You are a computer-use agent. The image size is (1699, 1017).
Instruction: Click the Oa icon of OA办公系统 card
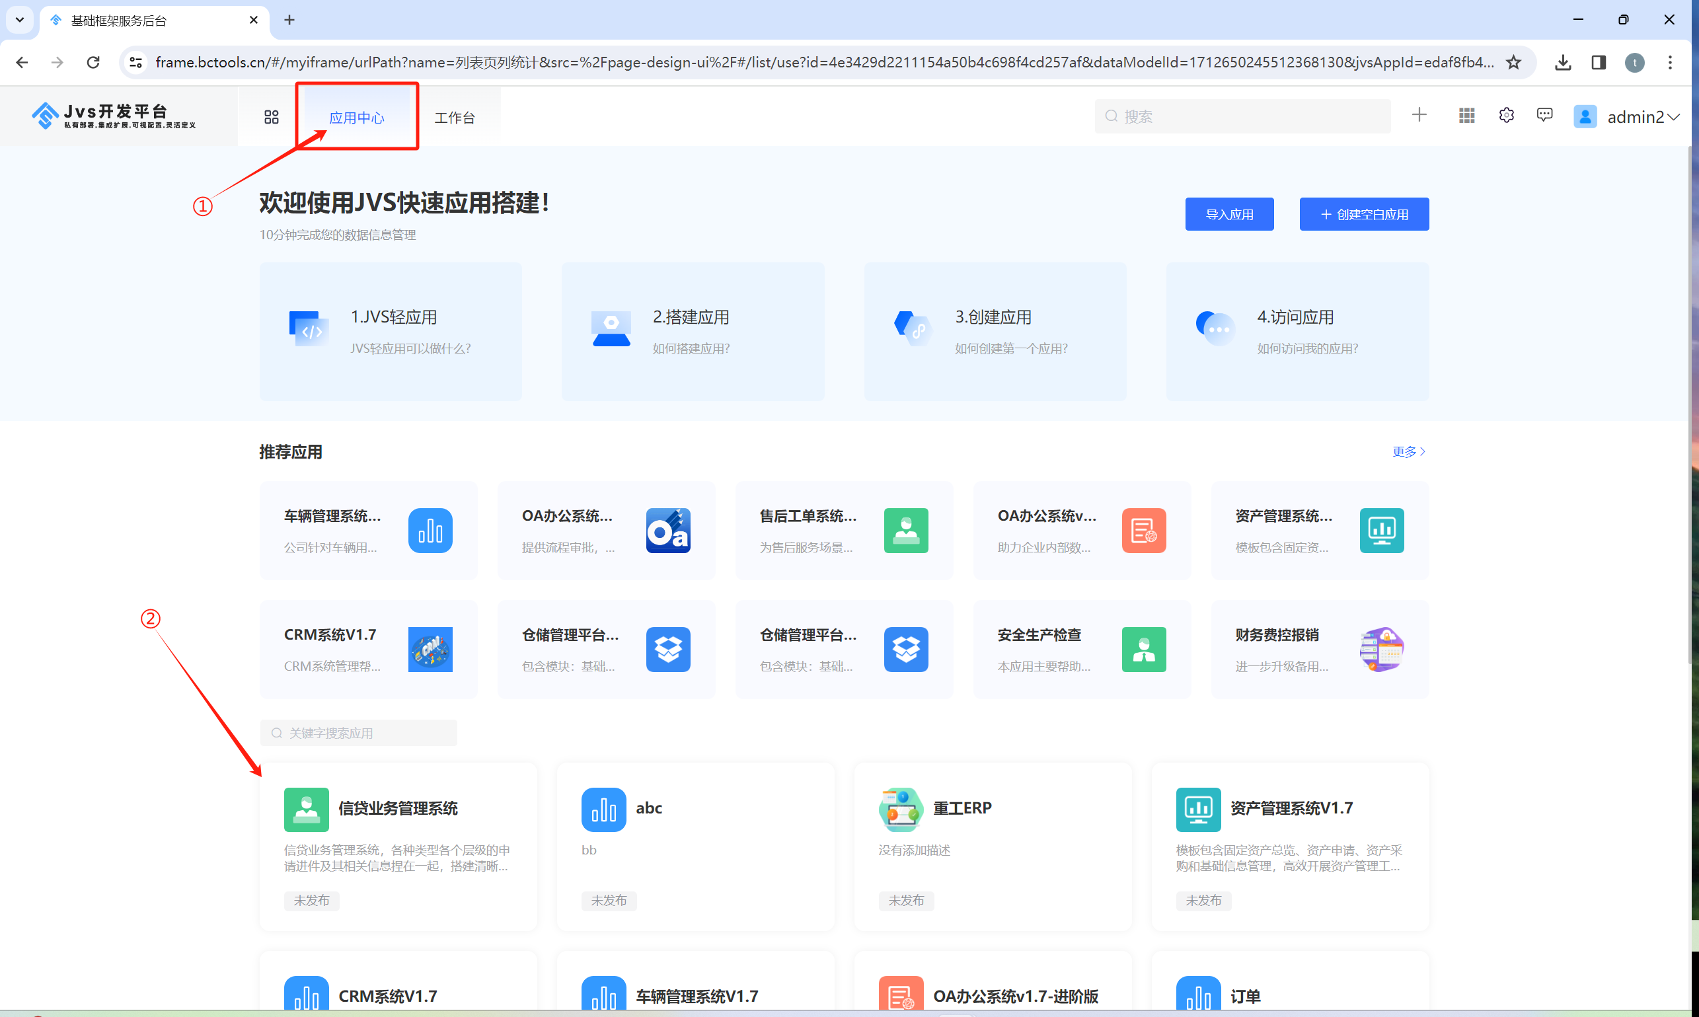(x=668, y=531)
